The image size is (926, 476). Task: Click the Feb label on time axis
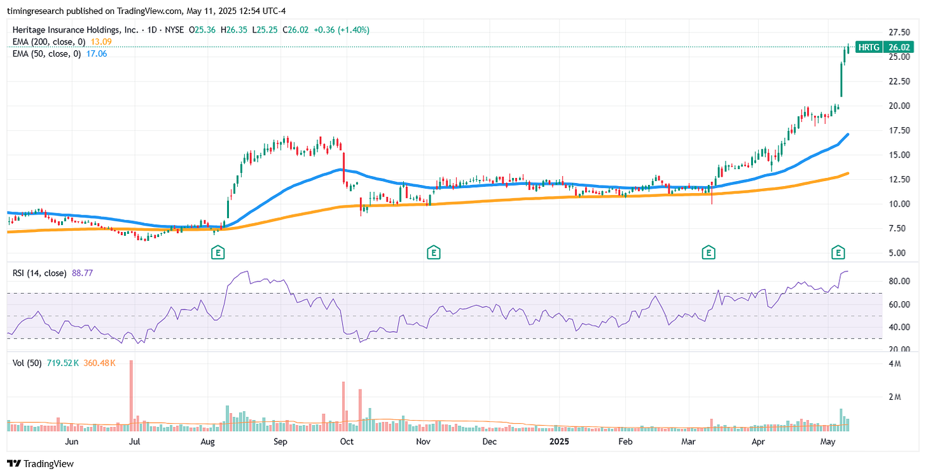[625, 441]
